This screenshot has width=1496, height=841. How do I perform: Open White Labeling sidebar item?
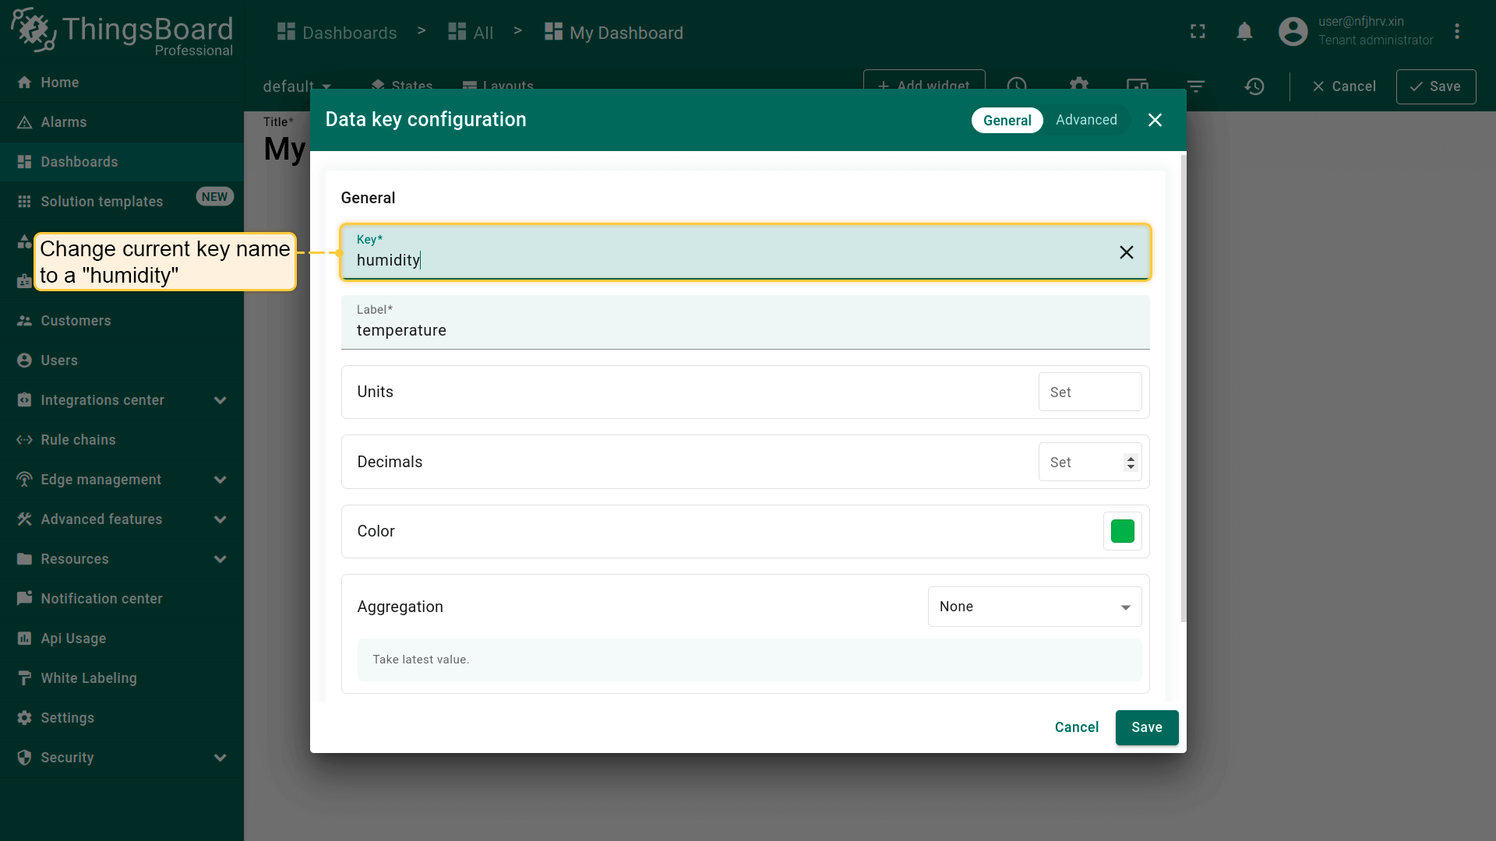click(89, 678)
